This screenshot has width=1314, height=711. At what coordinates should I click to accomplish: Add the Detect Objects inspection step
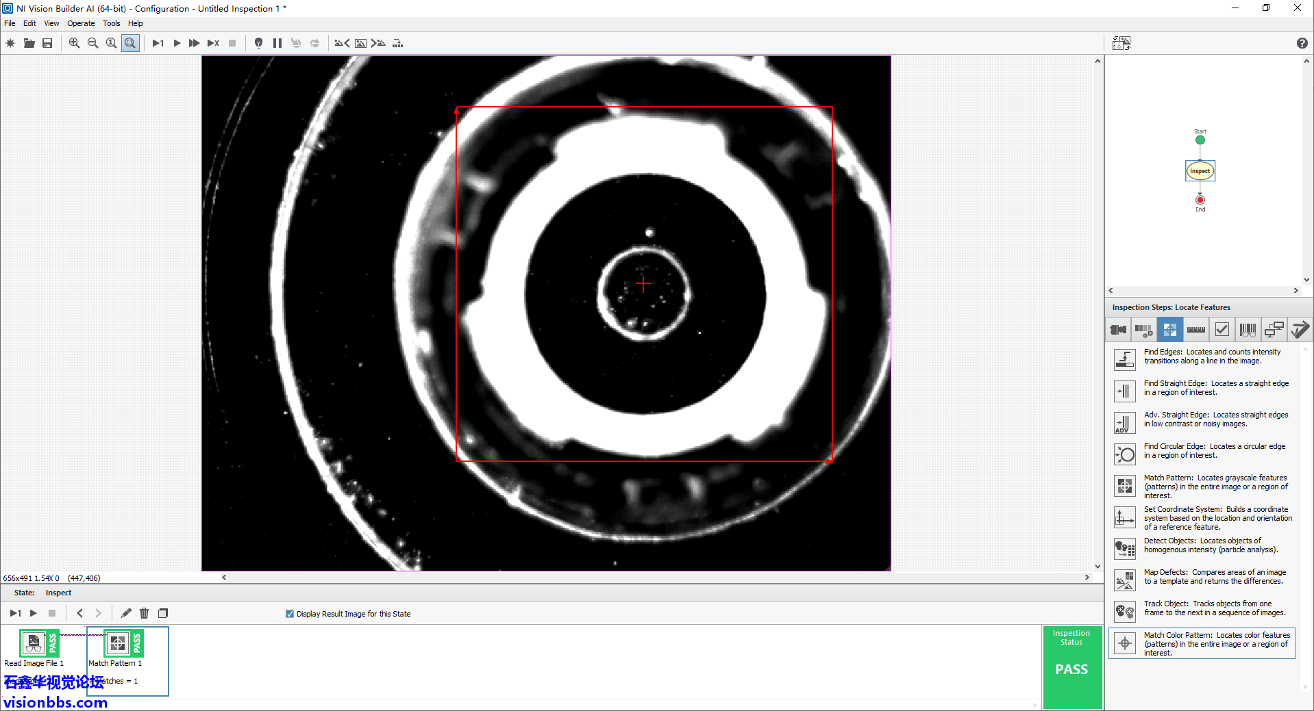pos(1125,548)
